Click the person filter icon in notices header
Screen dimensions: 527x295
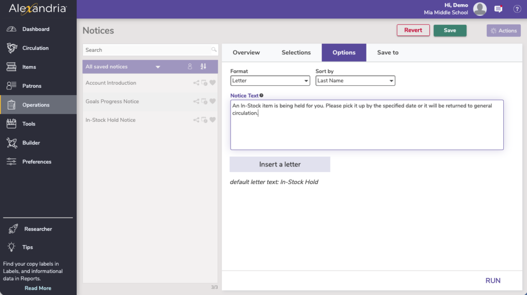(x=189, y=67)
